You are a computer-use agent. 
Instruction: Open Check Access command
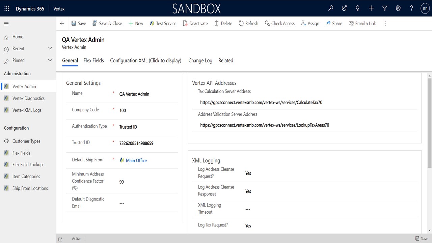coord(280,24)
